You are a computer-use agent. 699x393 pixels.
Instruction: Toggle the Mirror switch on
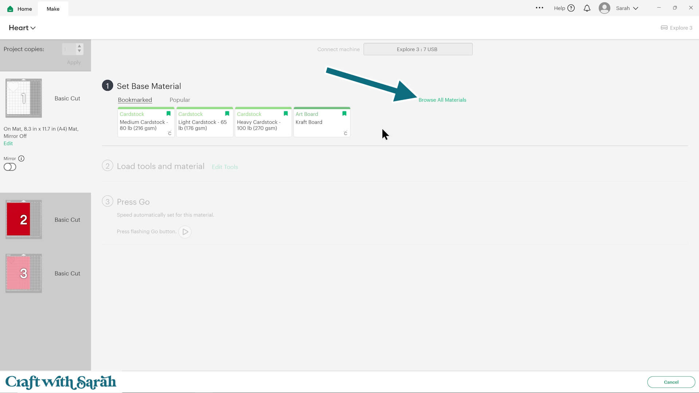pyautogui.click(x=10, y=167)
